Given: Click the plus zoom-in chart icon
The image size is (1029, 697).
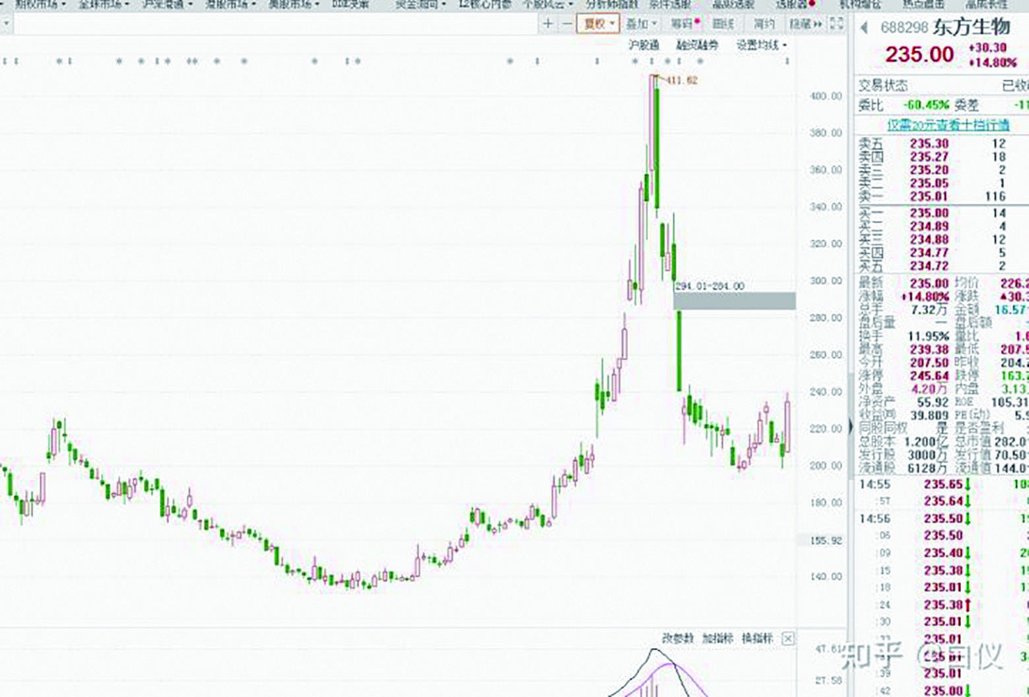Looking at the screenshot, I should pos(548,24).
